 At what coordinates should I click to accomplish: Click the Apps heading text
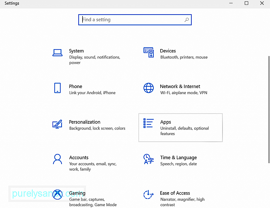tap(166, 122)
